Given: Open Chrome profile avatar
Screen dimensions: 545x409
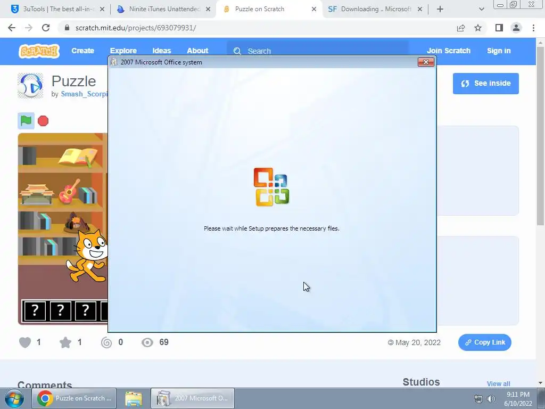Looking at the screenshot, I should [516, 28].
